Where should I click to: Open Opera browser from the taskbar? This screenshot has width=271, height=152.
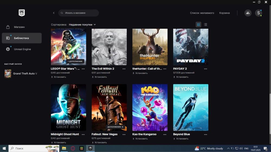[x=73, y=148]
